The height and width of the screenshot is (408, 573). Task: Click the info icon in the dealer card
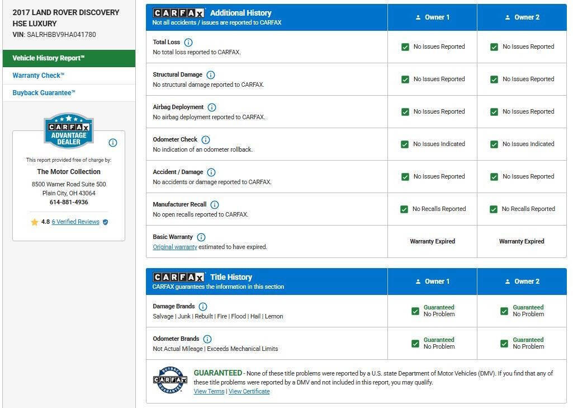[x=113, y=143]
